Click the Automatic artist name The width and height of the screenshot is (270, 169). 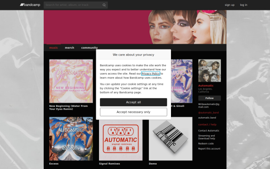[206, 86]
